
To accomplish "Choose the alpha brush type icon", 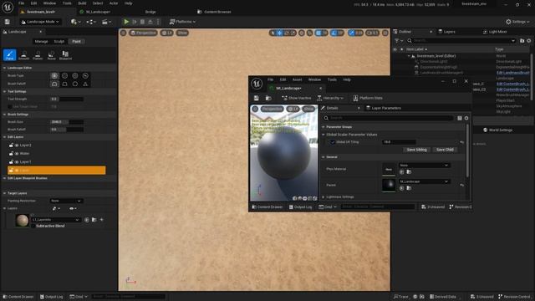I will [x=65, y=76].
